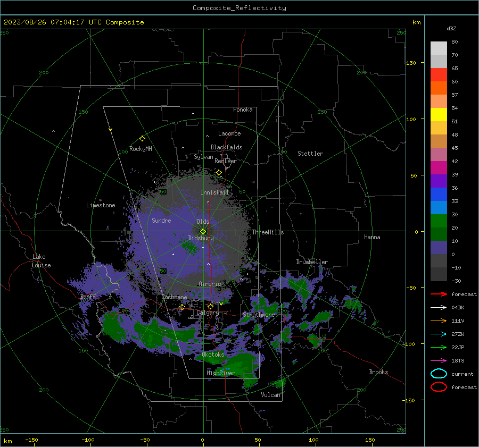Select the orange 111V arrow icon
The height and width of the screenshot is (447, 479).
pos(439,321)
